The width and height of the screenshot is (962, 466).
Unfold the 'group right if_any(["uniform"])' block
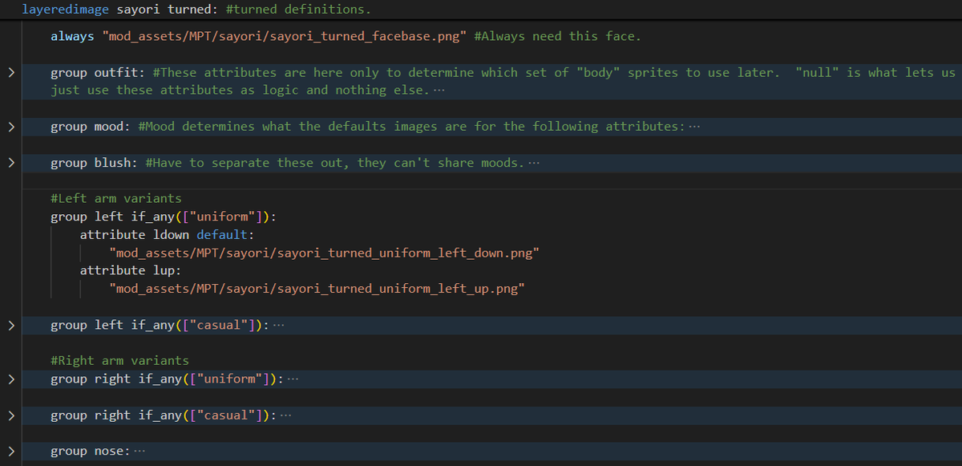point(10,379)
